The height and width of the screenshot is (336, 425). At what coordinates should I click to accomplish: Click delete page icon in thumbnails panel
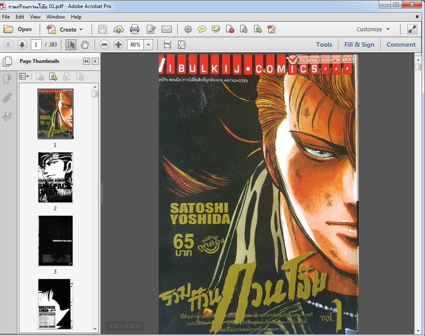click(x=40, y=77)
